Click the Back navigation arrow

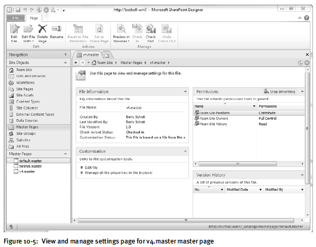[x=76, y=62]
